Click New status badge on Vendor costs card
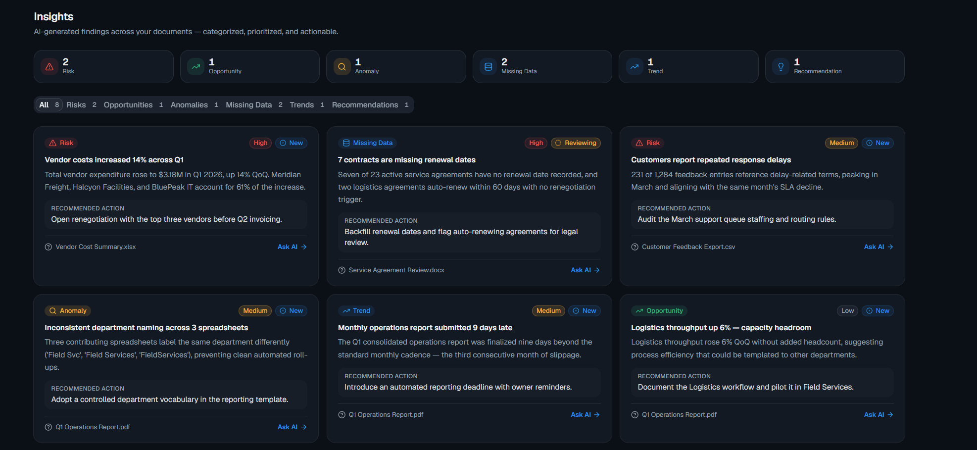Screen dimensions: 977x450 coord(291,143)
